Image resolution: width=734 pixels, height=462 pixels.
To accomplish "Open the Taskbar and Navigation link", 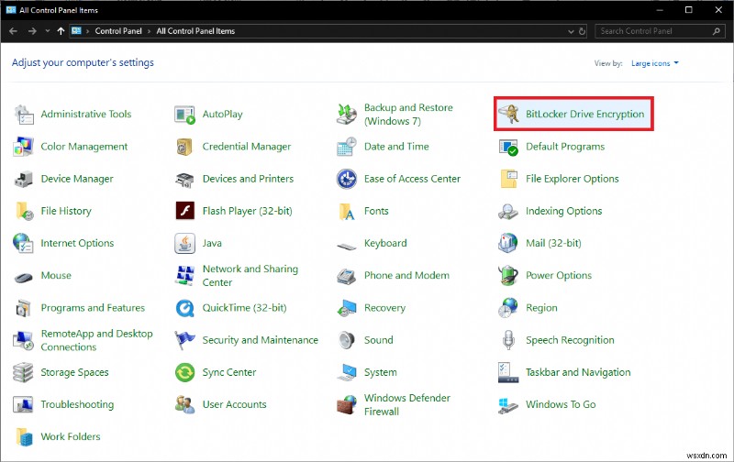I will 578,372.
